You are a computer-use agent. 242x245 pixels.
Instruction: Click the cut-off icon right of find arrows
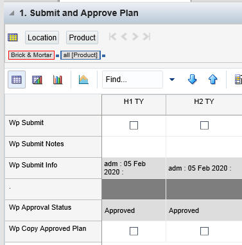tap(238, 80)
